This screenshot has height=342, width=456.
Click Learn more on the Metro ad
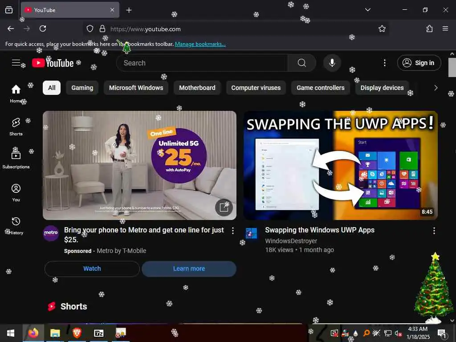tap(189, 269)
